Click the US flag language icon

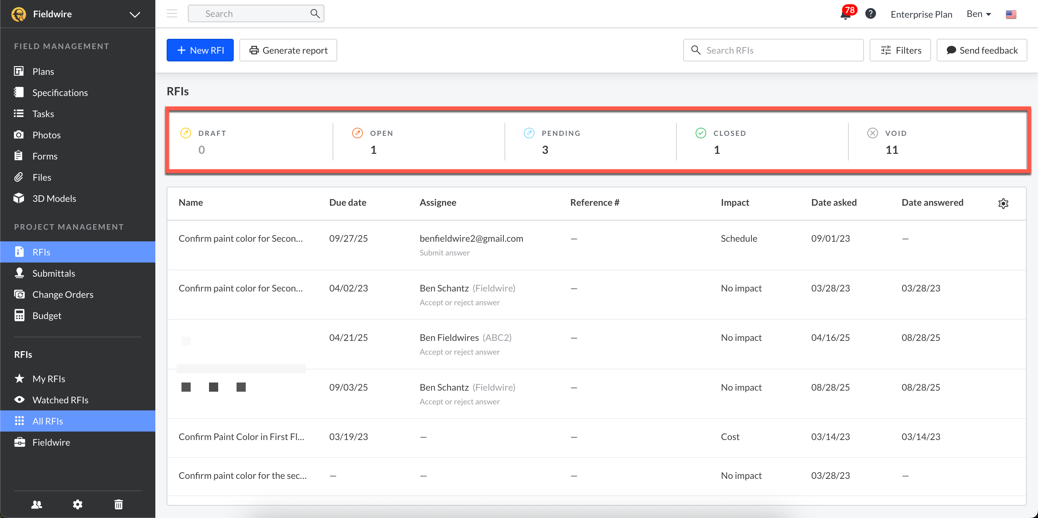(1010, 14)
